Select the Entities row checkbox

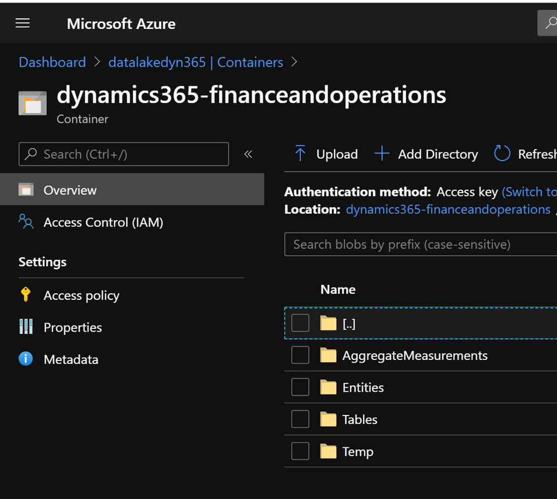300,387
